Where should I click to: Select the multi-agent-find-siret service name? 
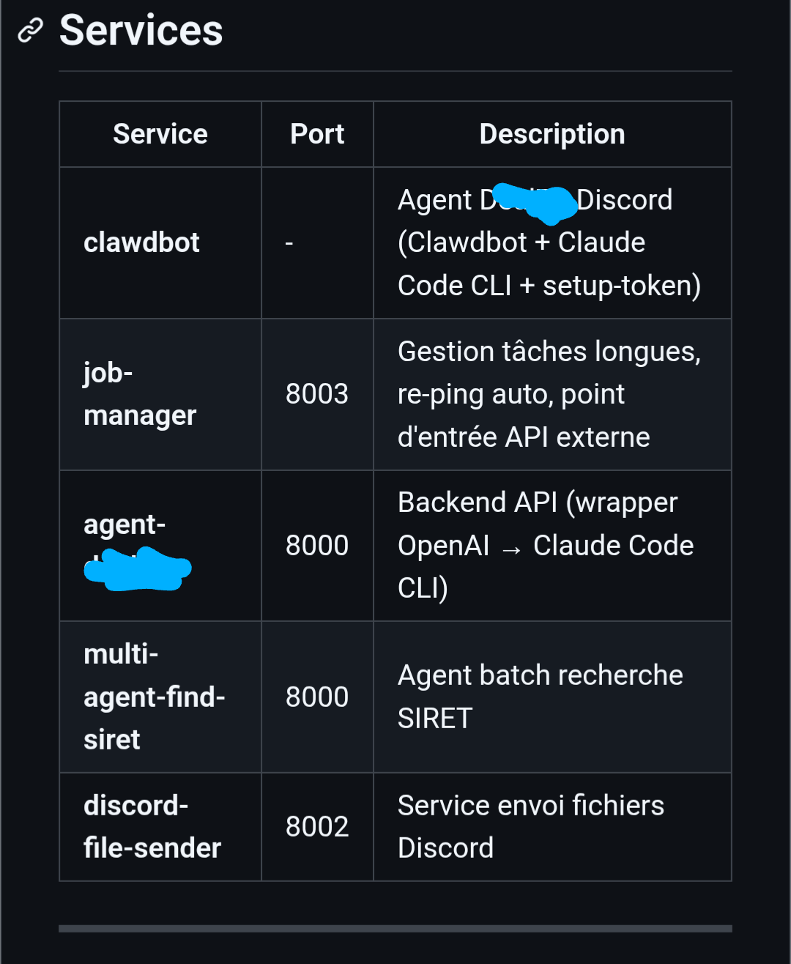tap(154, 697)
